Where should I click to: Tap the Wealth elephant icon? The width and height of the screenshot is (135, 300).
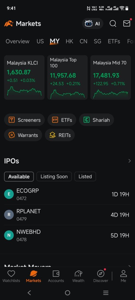point(78,274)
